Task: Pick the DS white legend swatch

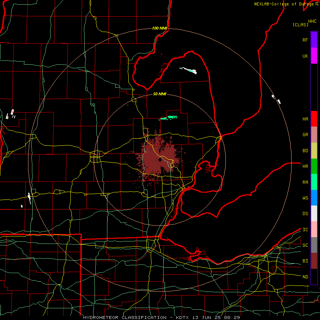Action: [314, 213]
